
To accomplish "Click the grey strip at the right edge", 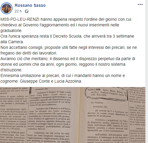I will [147, 71].
